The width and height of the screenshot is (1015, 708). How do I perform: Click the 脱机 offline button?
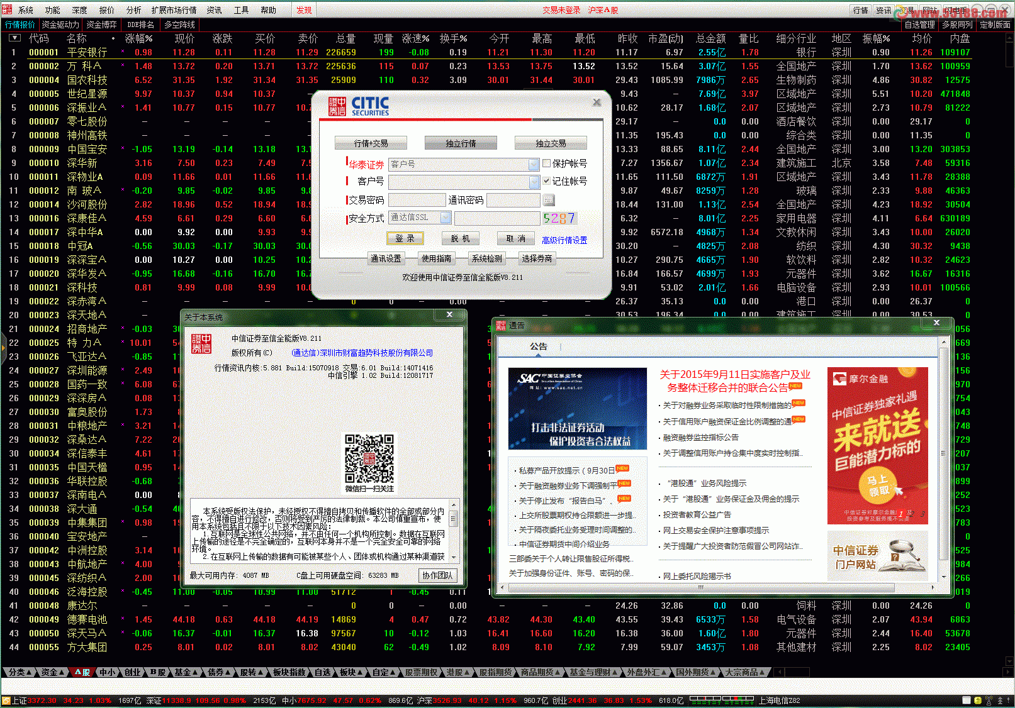tap(460, 238)
